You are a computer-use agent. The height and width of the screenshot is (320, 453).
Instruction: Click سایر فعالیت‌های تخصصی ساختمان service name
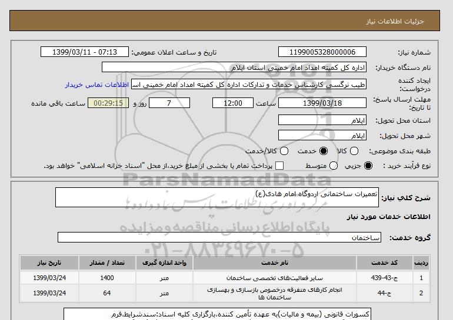click(x=275, y=278)
